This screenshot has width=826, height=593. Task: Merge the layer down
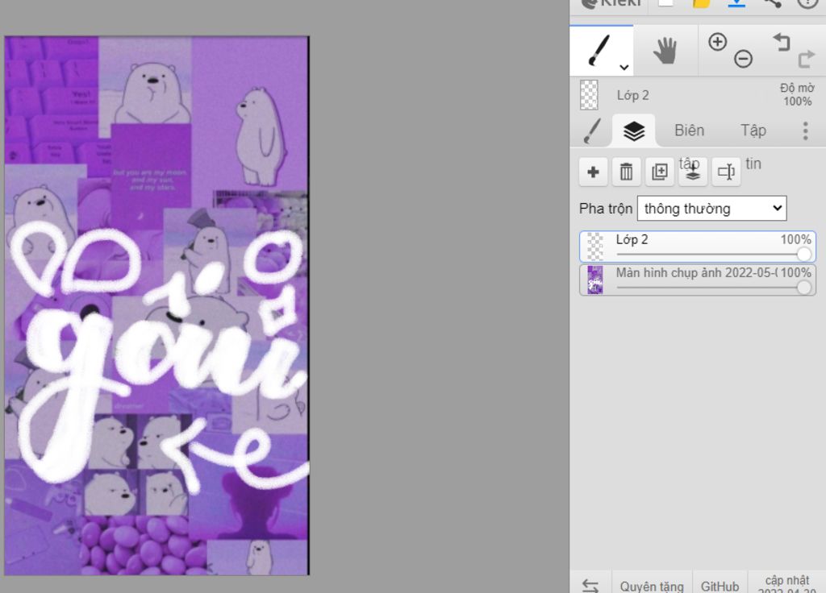[x=693, y=172]
